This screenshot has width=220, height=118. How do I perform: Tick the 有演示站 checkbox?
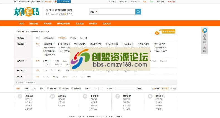tap(60, 89)
